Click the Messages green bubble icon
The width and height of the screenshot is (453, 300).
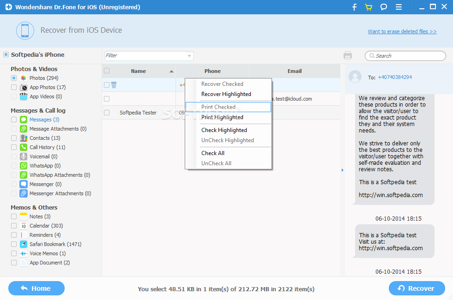click(x=24, y=120)
